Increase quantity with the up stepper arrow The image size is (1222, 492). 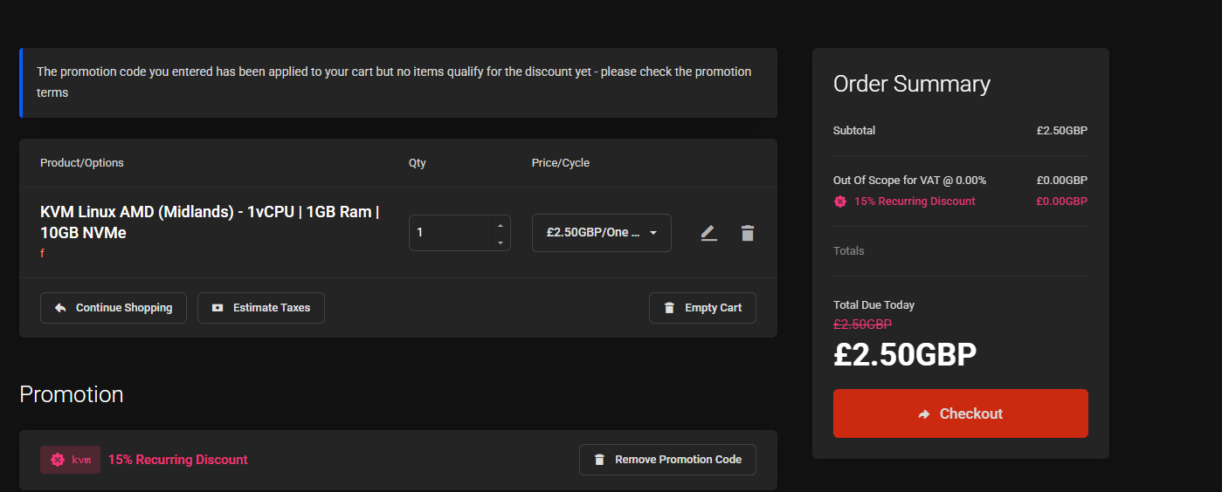pos(500,225)
